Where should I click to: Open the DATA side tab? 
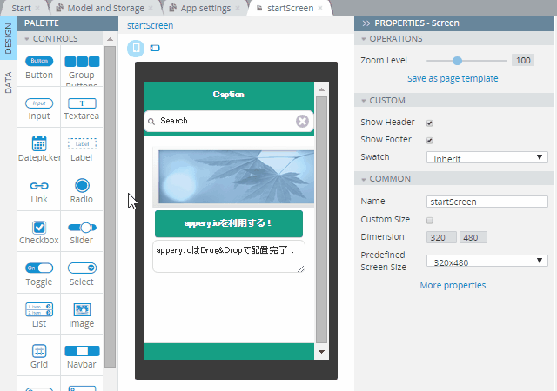(8, 83)
